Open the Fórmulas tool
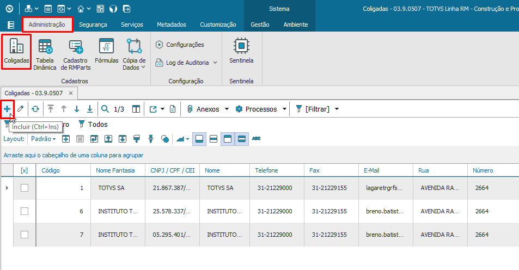This screenshot has width=519, height=270. pyautogui.click(x=107, y=51)
